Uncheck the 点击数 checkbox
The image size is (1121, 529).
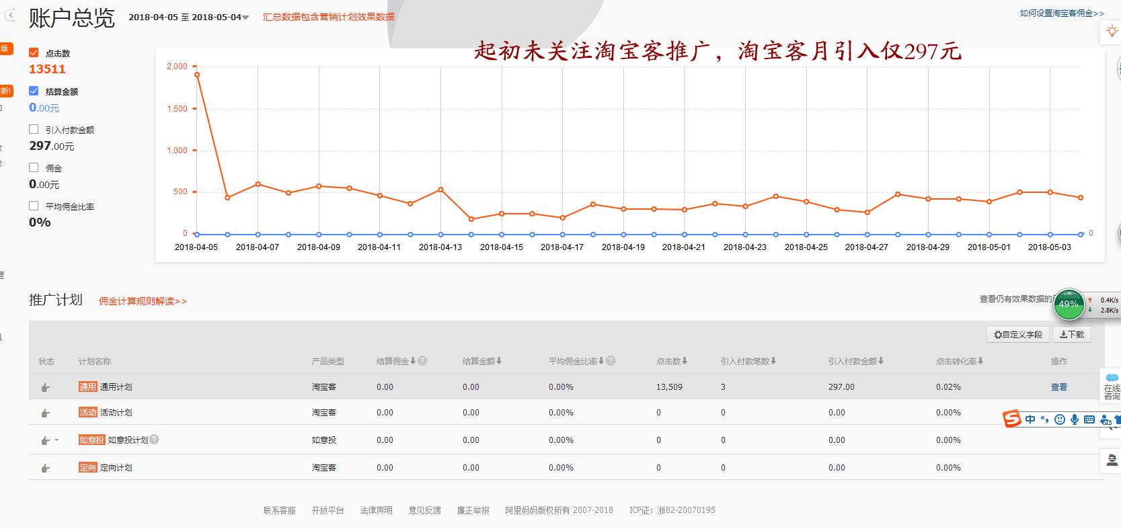click(x=34, y=52)
